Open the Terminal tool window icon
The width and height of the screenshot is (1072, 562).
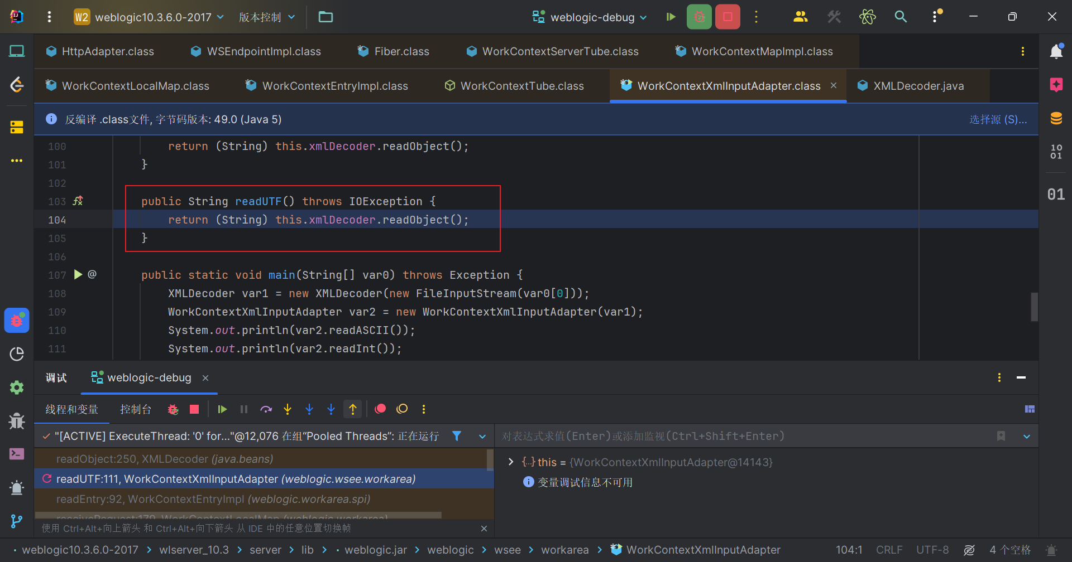[17, 454]
